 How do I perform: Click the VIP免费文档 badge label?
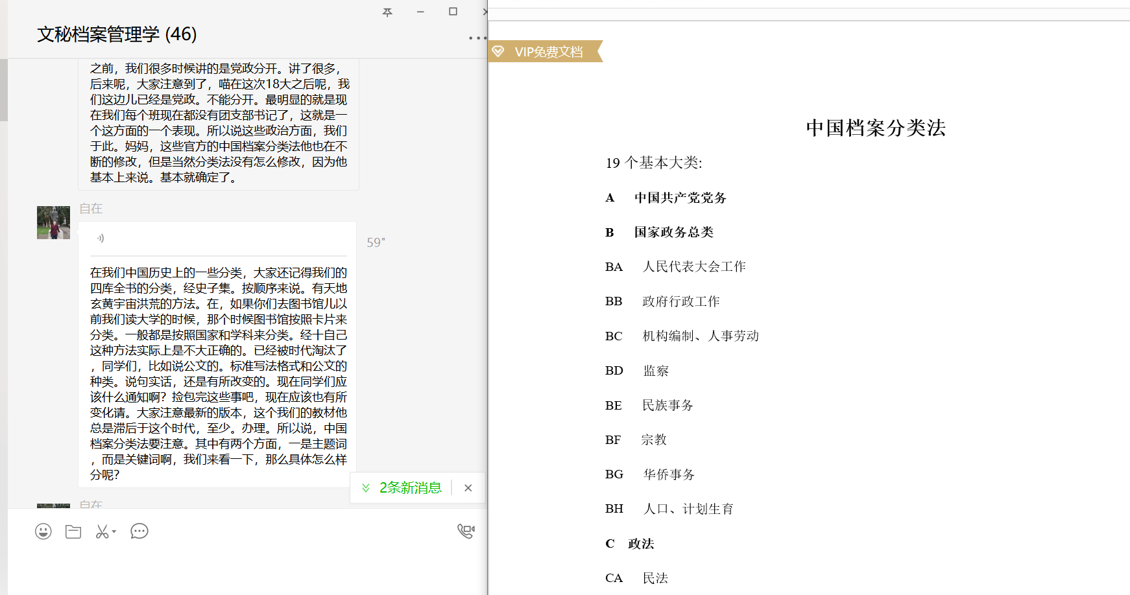(549, 52)
